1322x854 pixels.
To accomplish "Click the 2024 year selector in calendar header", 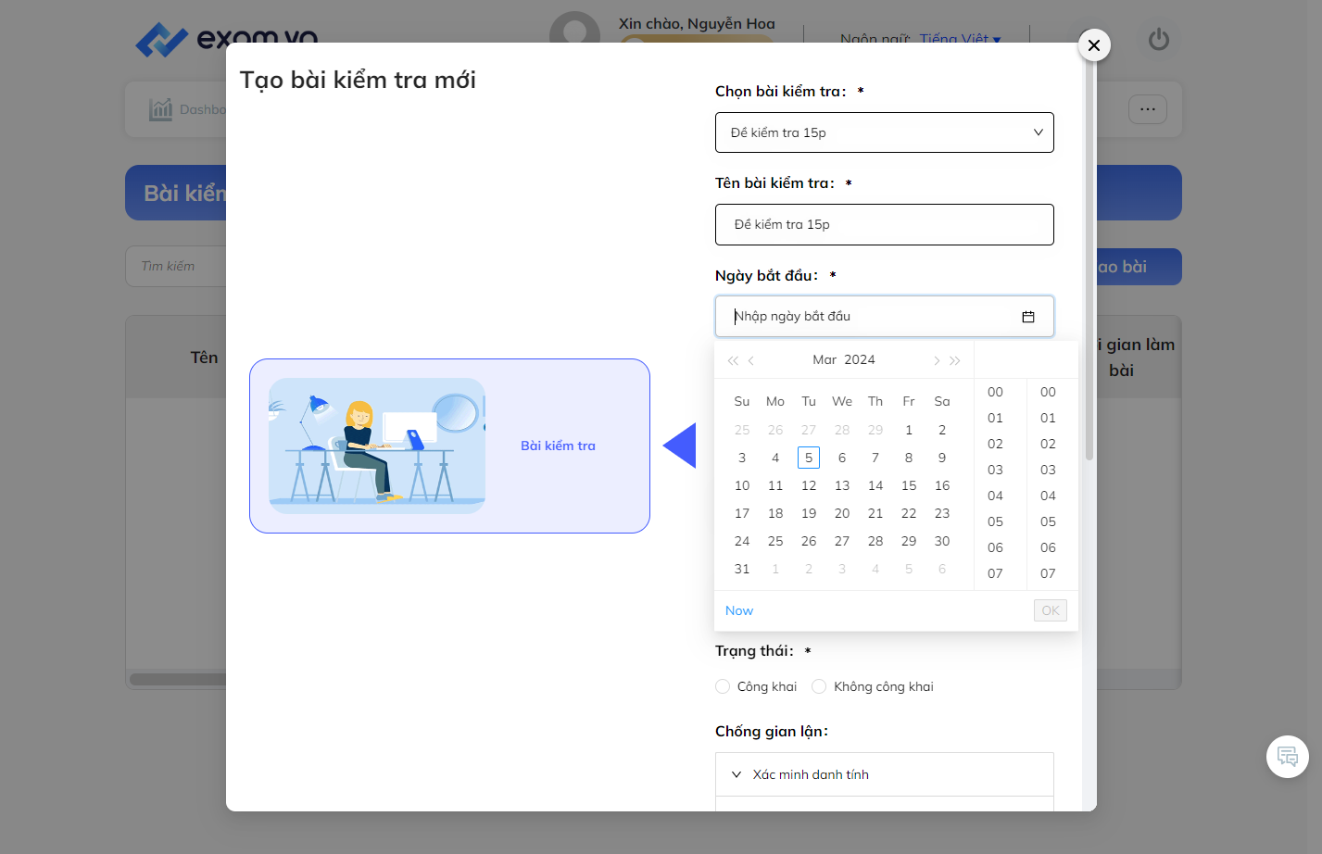I will tap(860, 359).
